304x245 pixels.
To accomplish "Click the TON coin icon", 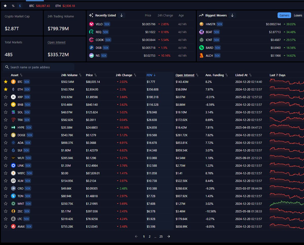I will (13, 196).
